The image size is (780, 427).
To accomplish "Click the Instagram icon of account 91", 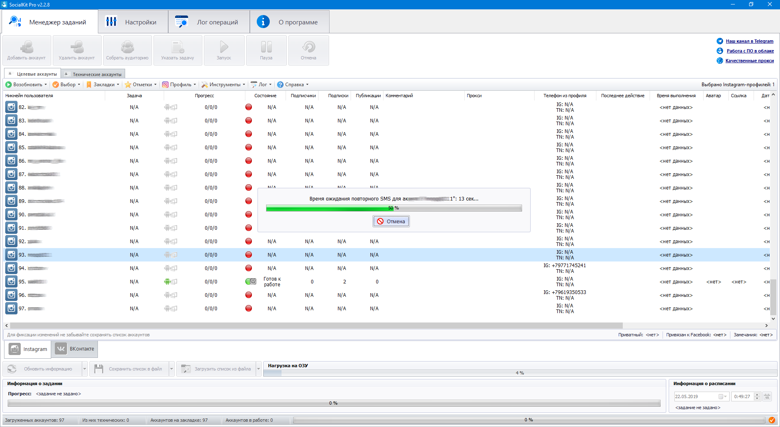I will 11,228.
